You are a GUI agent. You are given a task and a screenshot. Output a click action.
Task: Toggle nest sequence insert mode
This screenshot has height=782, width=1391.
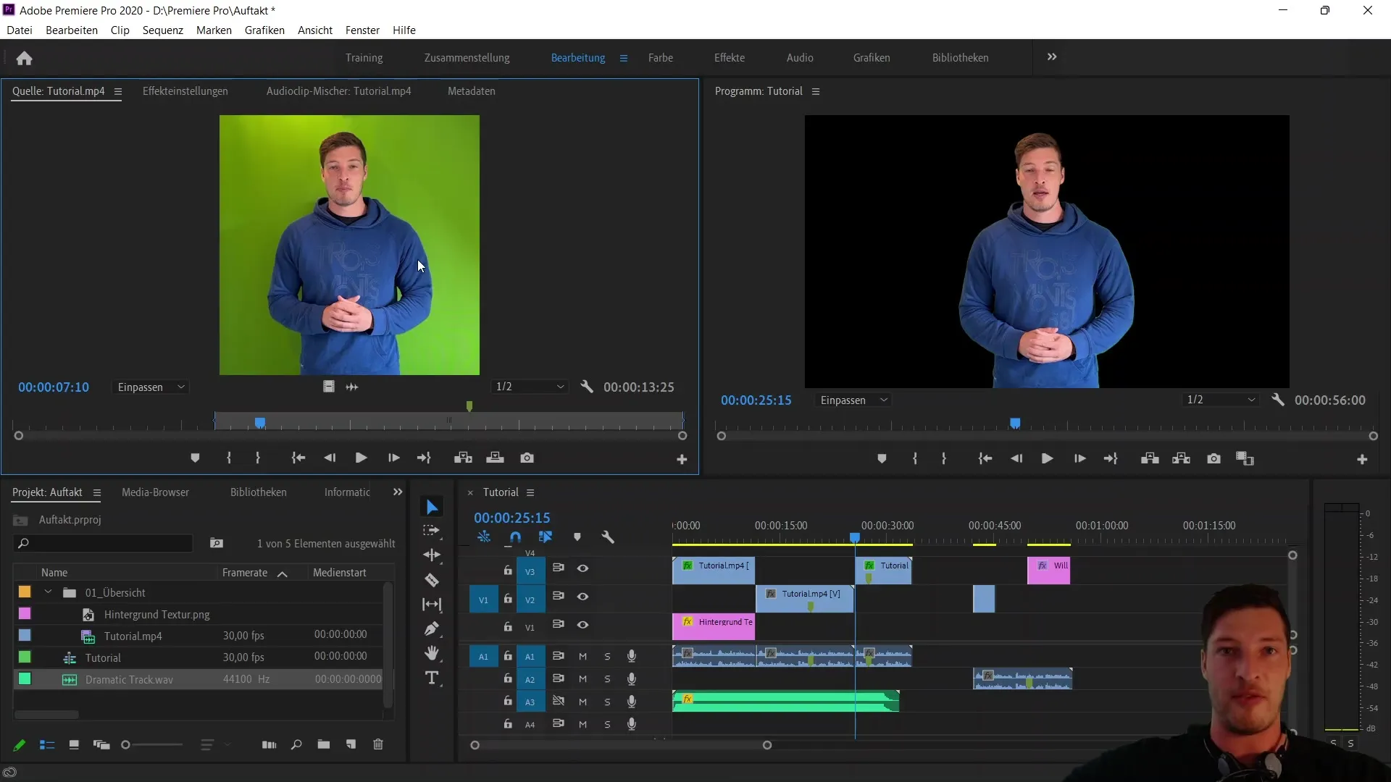pyautogui.click(x=484, y=537)
